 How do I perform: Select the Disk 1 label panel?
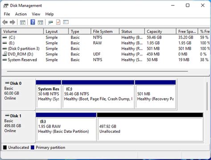tap(18, 127)
